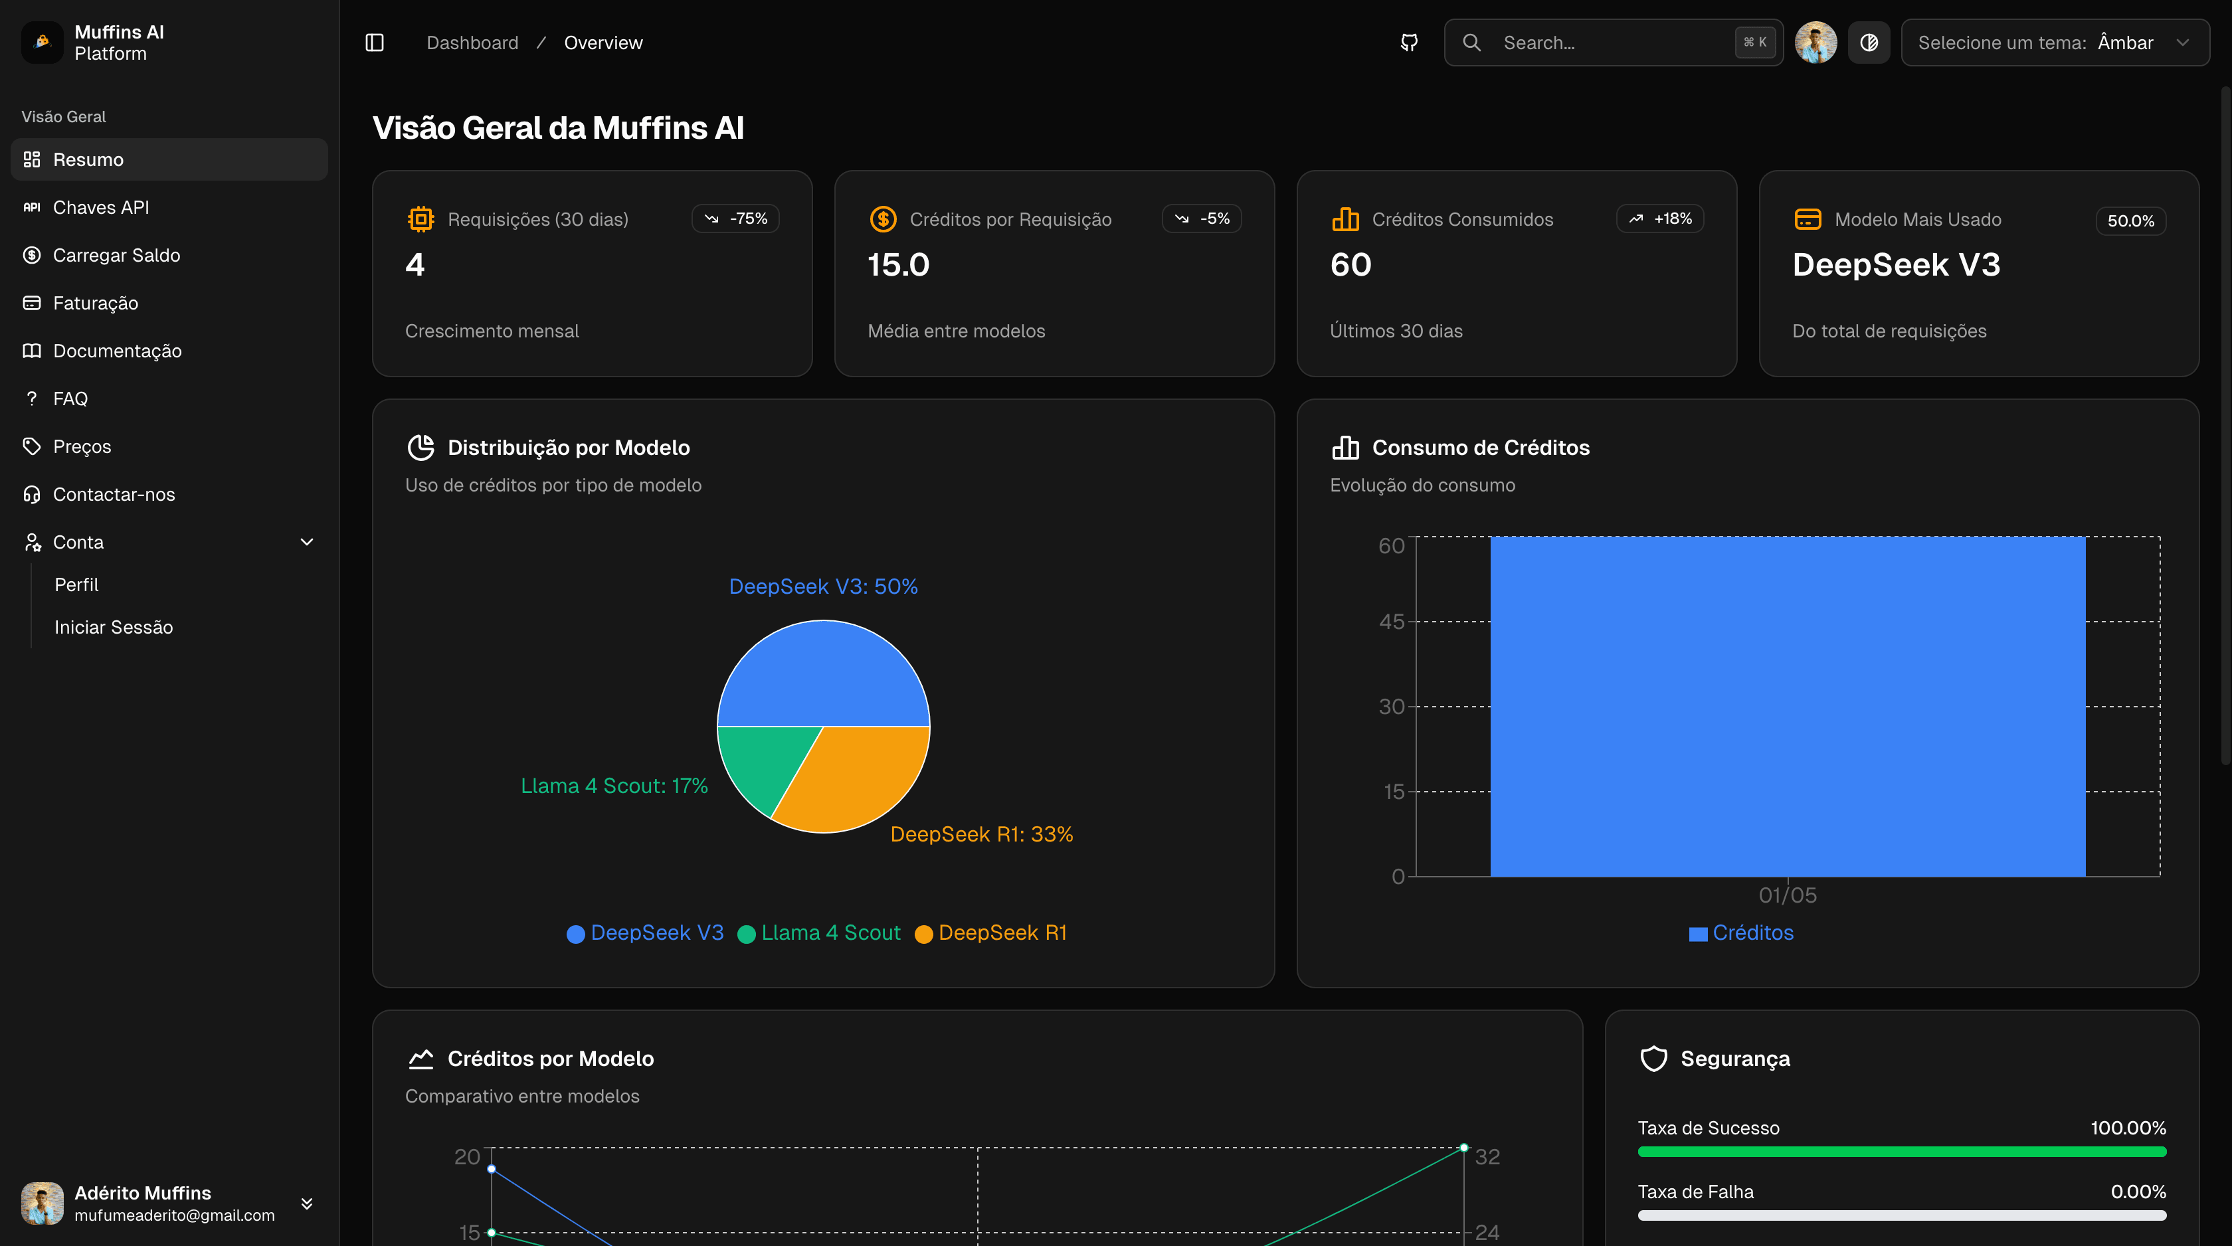
Task: Click the user-cog icon beside Conta
Action: pyautogui.click(x=32, y=541)
